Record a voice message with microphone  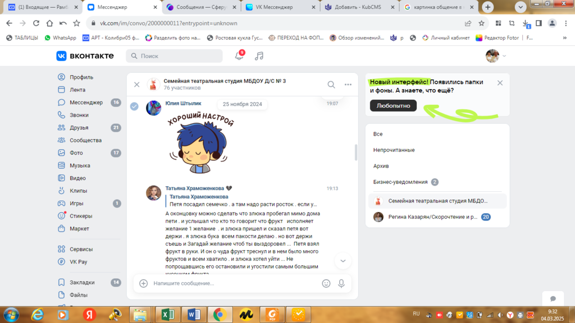[341, 284]
